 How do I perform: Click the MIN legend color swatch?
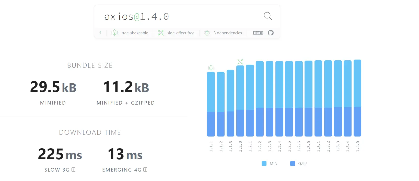264,163
